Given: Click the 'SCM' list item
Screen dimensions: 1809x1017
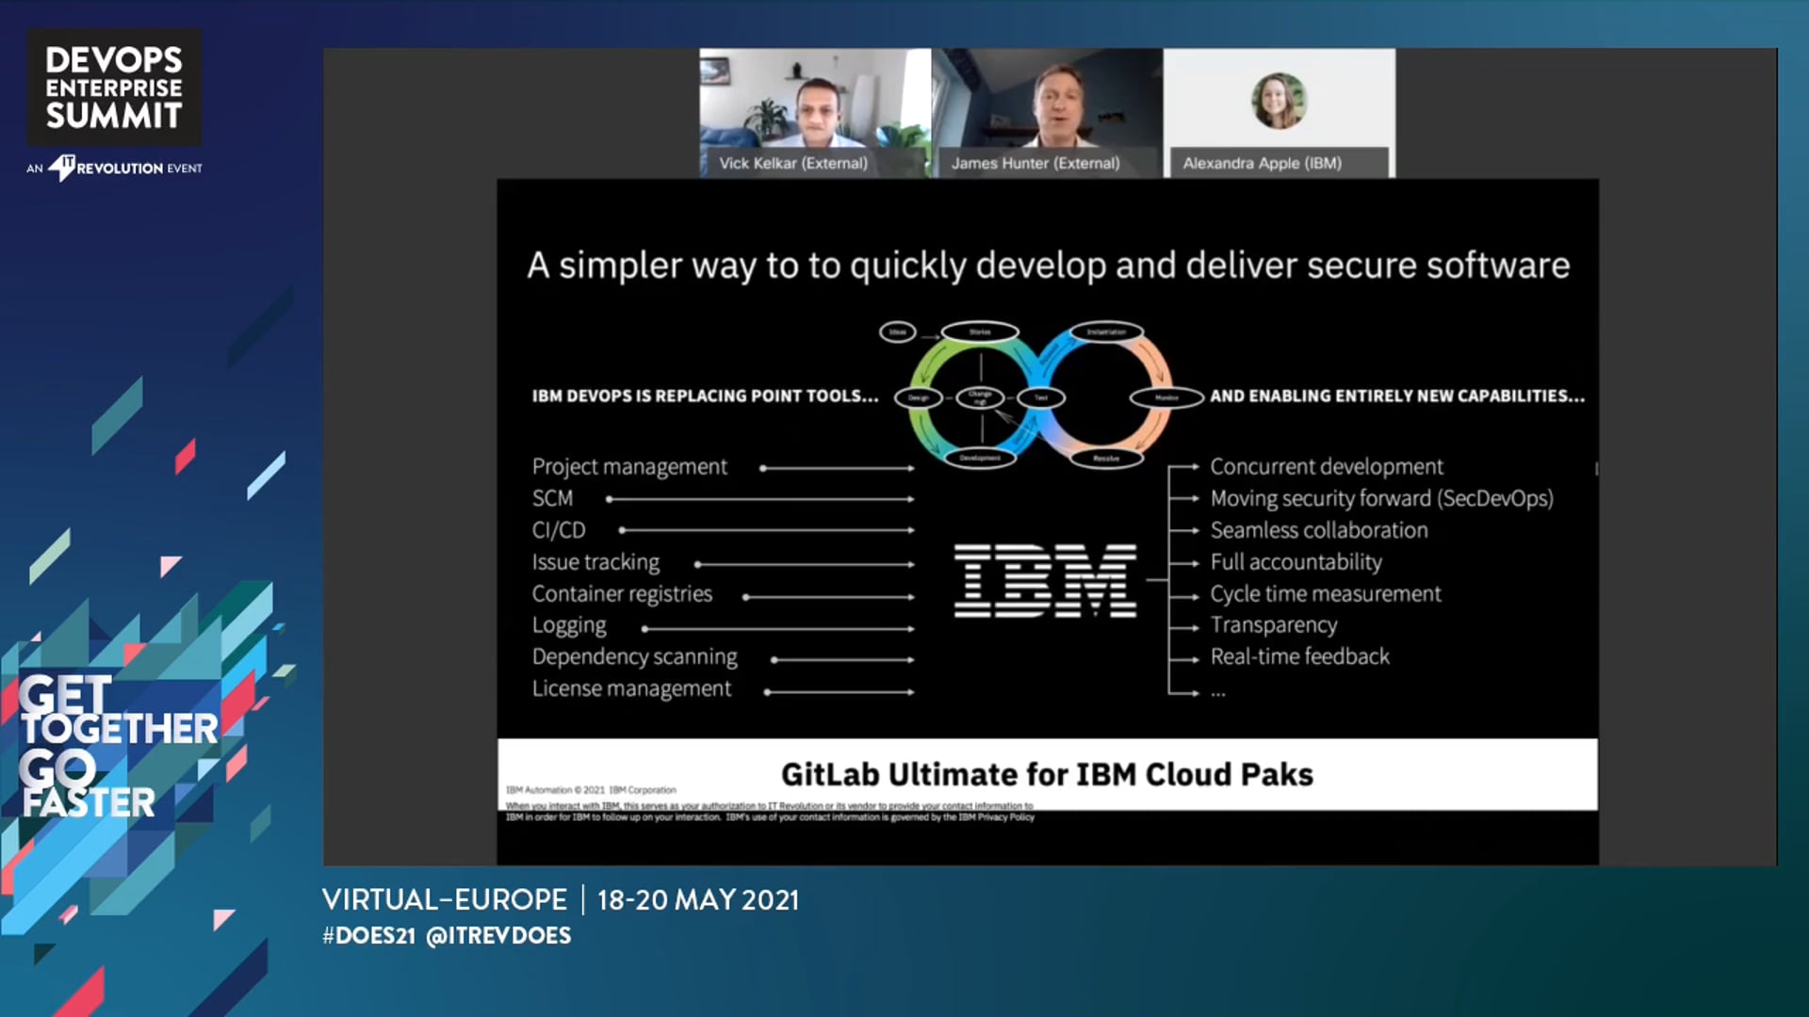Looking at the screenshot, I should coord(552,498).
